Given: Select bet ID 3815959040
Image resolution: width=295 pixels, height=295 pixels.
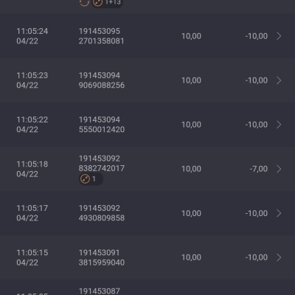Looking at the screenshot, I should [x=102, y=263].
